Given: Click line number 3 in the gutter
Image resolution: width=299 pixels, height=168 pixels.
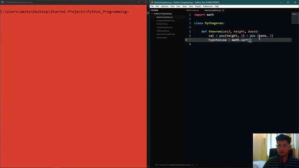Looking at the screenshot, I should pos(190,23).
